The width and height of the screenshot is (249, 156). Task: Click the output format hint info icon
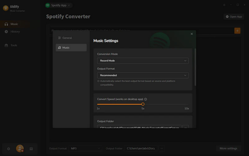pos(98,81)
